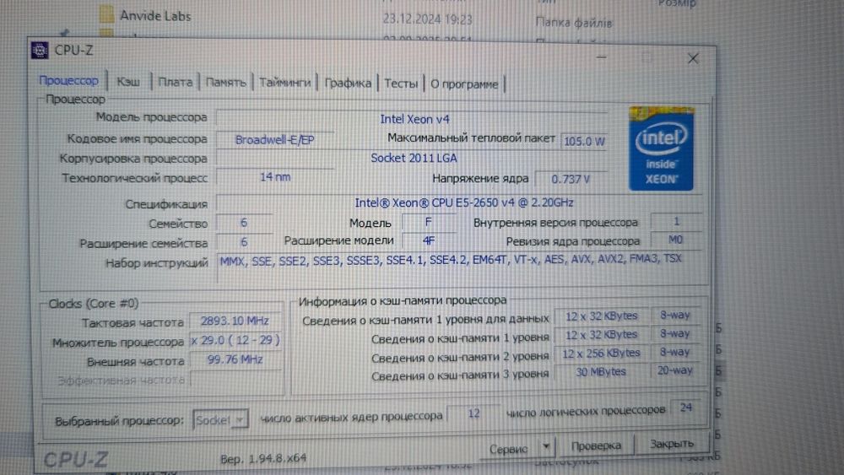The image size is (844, 475).
Task: Click the MMX, SSE instruction set list
Action: [x=451, y=260]
